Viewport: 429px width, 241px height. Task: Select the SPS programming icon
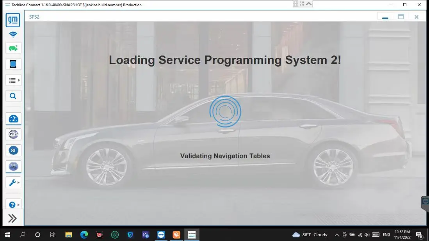tap(13, 167)
